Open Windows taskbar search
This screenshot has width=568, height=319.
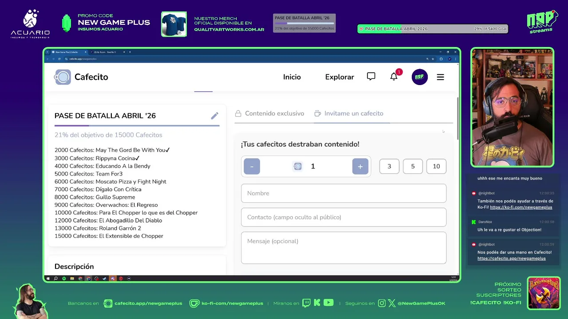[x=55, y=279]
